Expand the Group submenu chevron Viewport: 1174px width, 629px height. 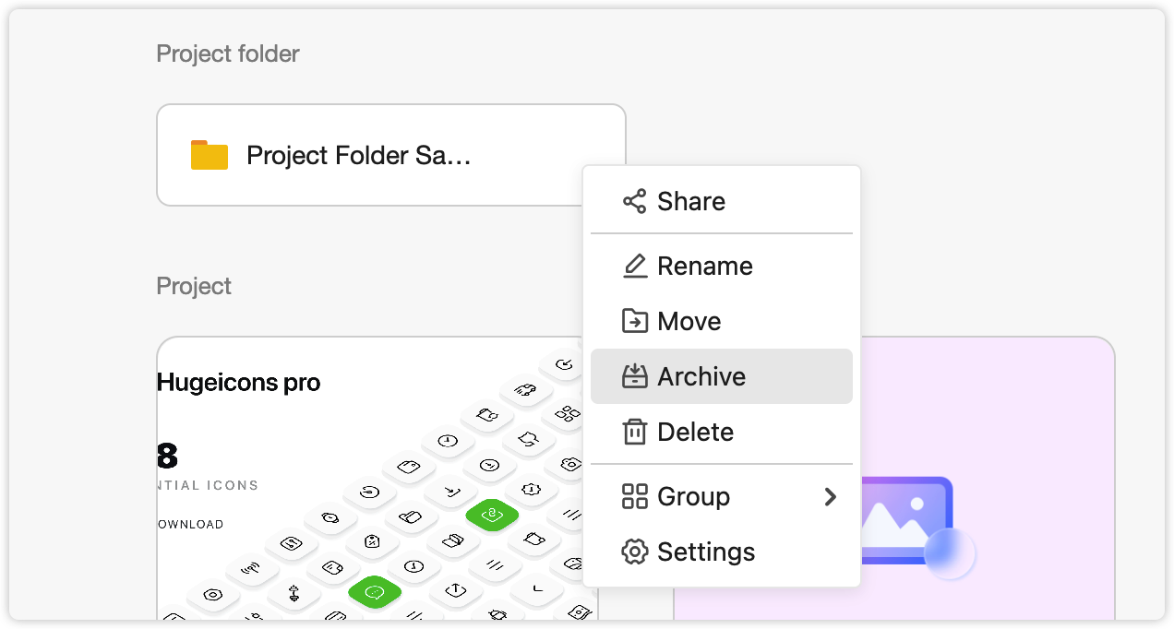[831, 497]
